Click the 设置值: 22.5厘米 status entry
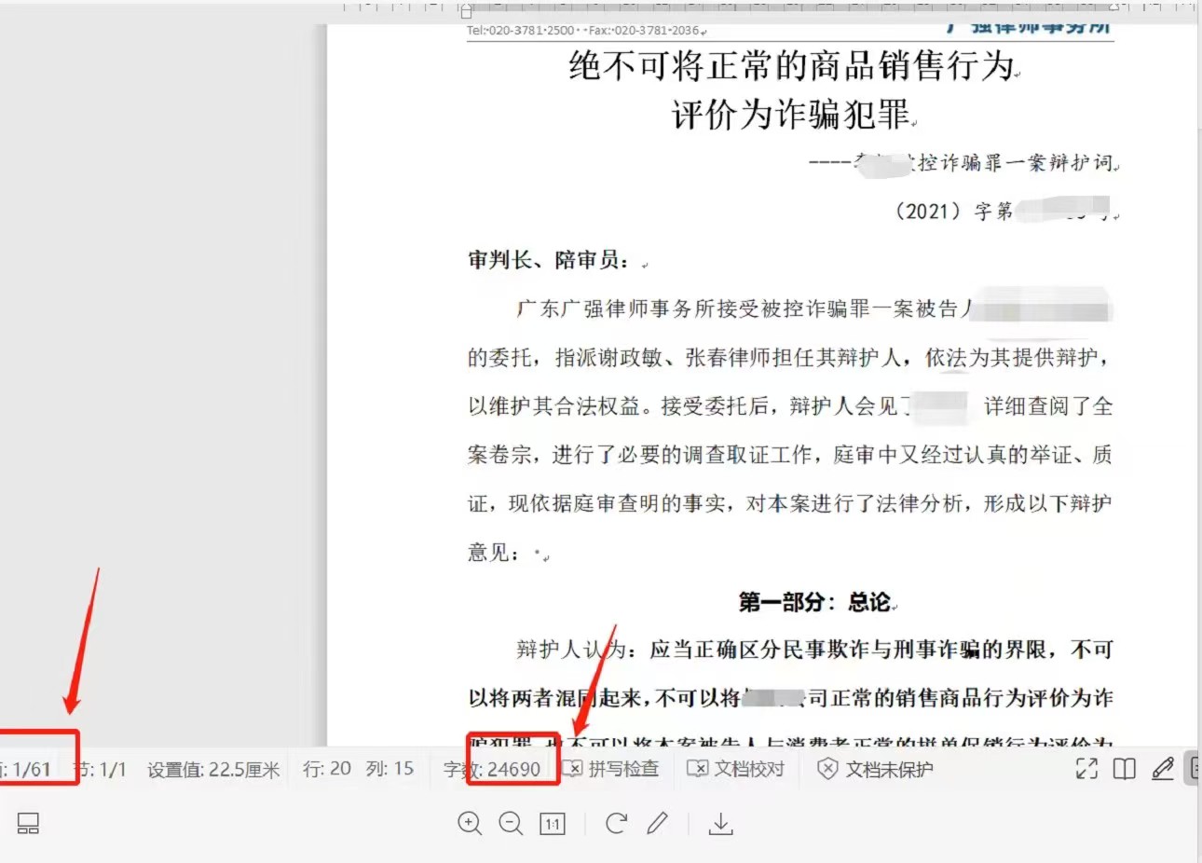1202x863 pixels. coord(213,769)
